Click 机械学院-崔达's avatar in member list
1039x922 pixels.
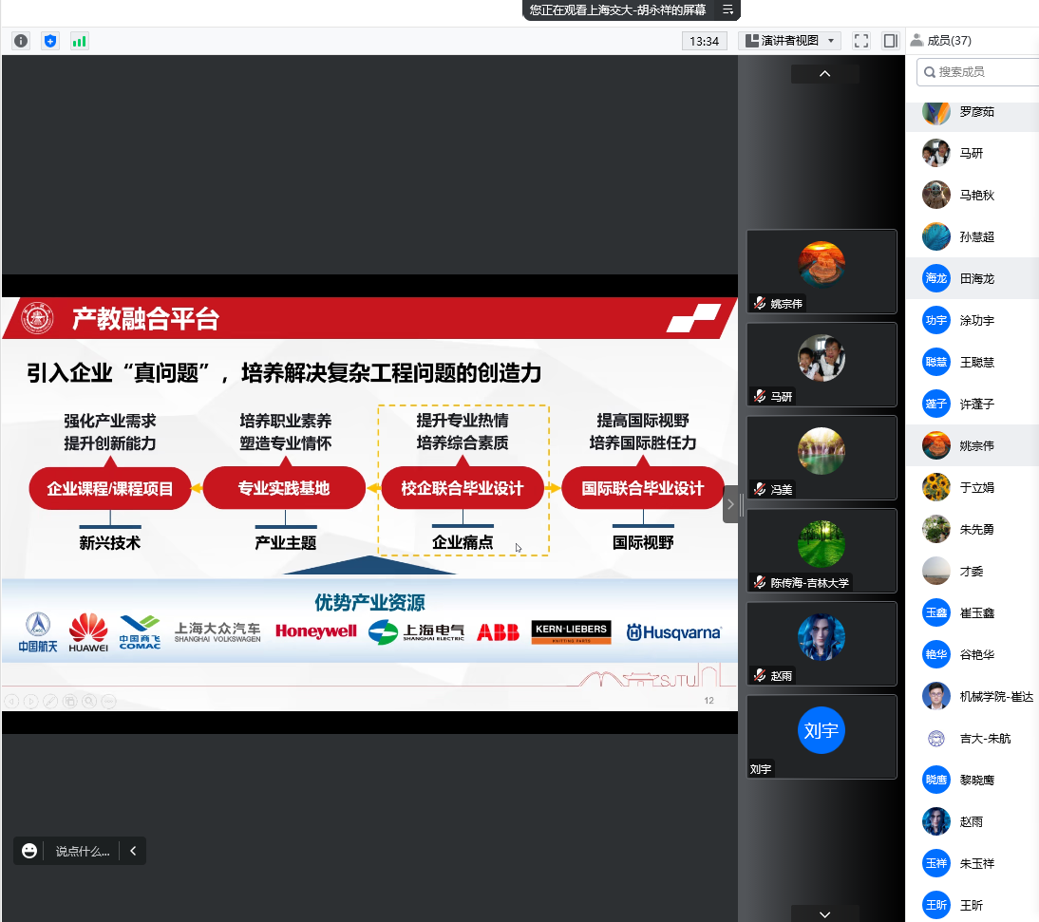pyautogui.click(x=936, y=696)
